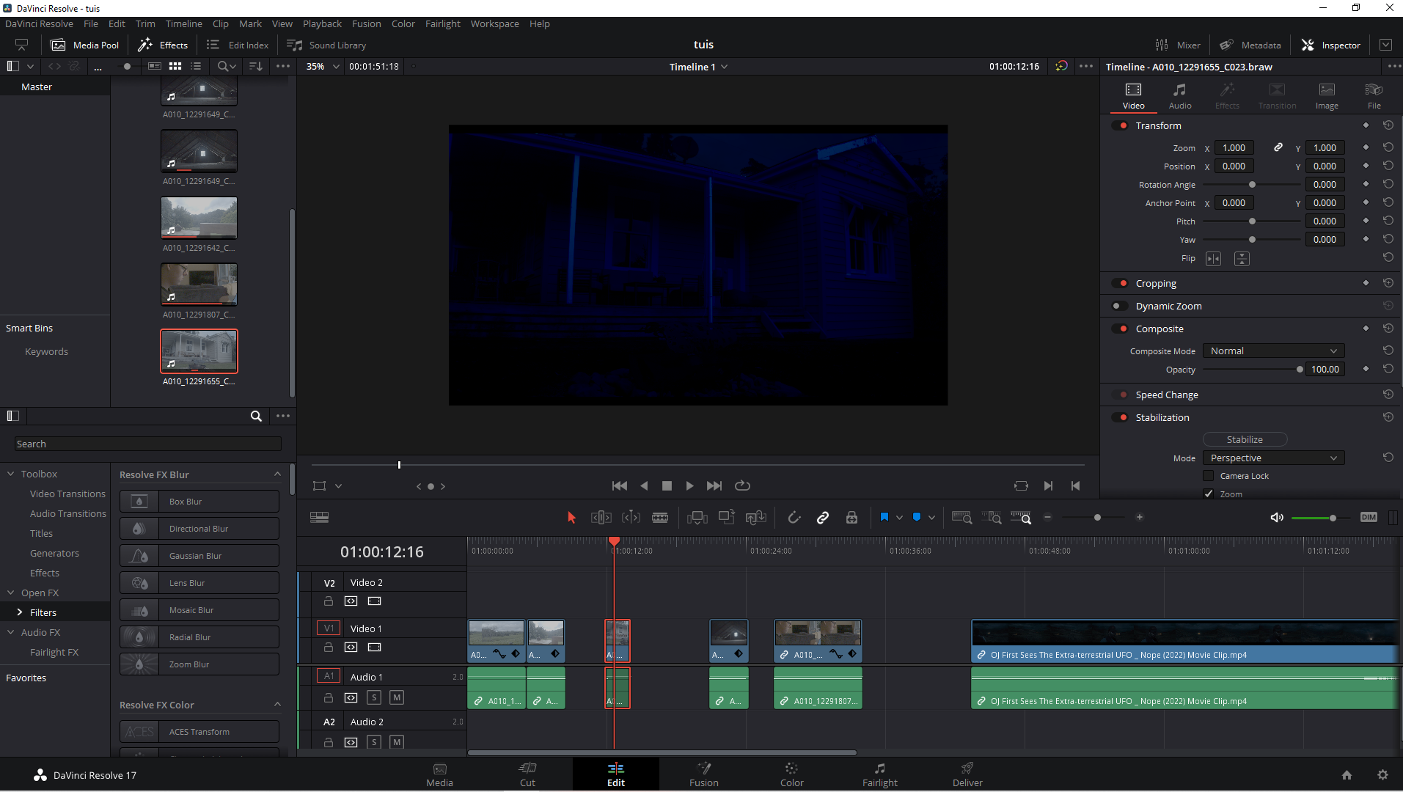Image resolution: width=1403 pixels, height=792 pixels.
Task: Expand the Filters tree item
Action: pyautogui.click(x=20, y=612)
